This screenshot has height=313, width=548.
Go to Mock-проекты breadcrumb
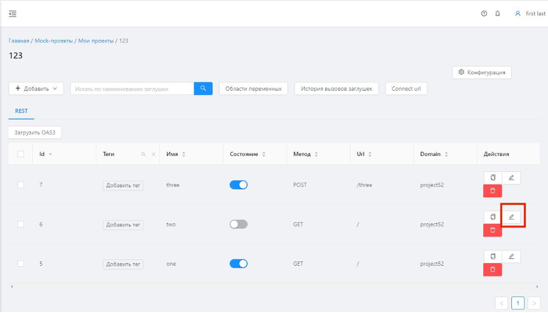(x=54, y=41)
